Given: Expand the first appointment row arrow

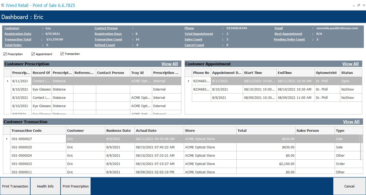Looking at the screenshot, I should tap(189, 81).
